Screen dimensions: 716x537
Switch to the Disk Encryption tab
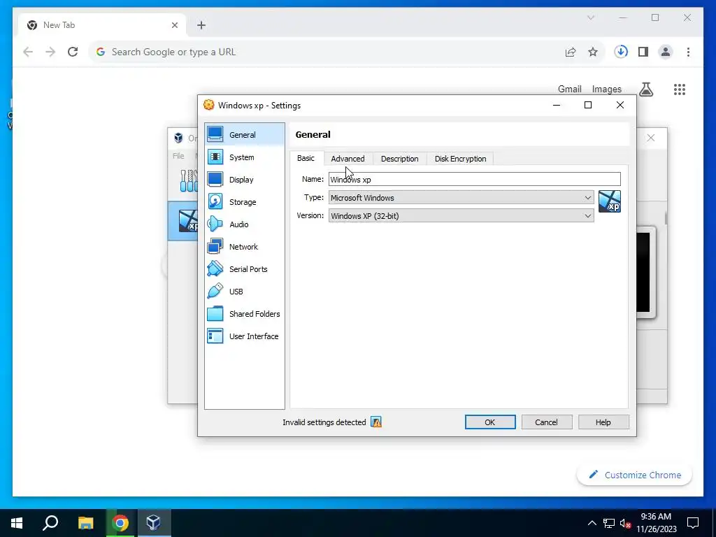tap(460, 159)
